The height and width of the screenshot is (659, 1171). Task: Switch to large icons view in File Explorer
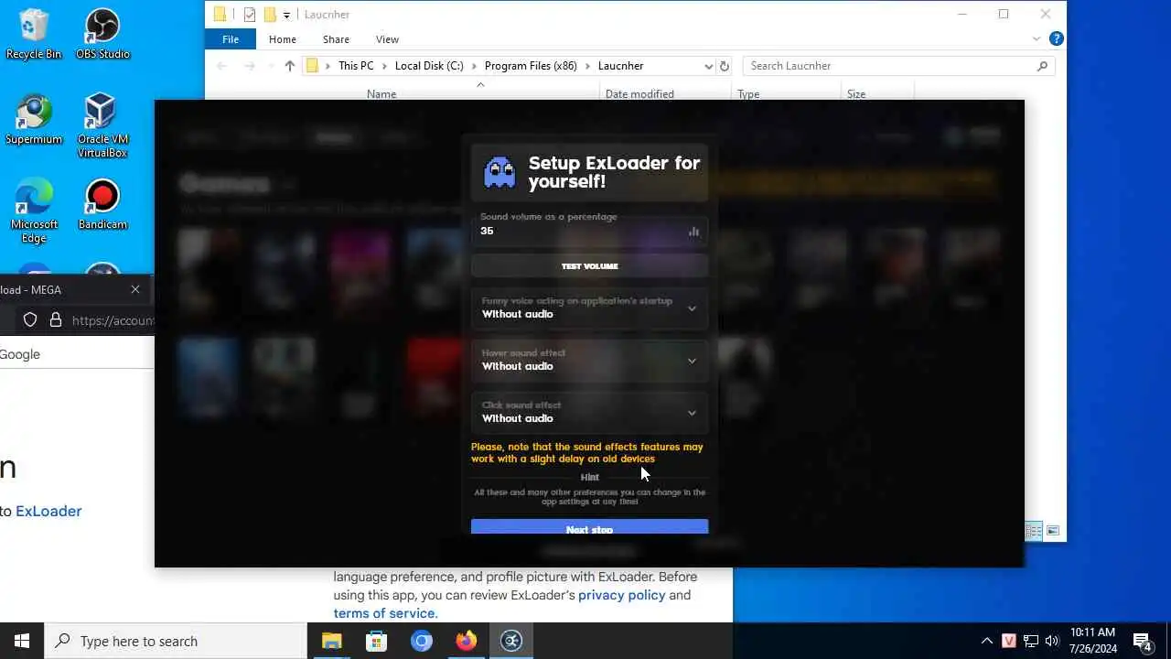1053,532
